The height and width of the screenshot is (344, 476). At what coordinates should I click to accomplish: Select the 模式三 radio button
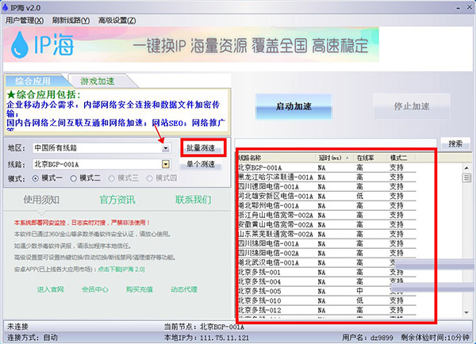coord(111,178)
